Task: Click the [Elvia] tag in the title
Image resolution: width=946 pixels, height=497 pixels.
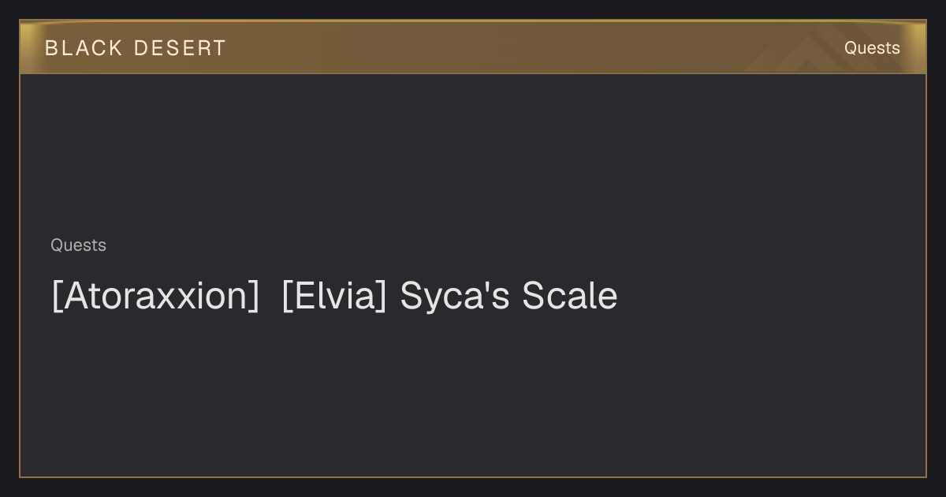Action: [334, 297]
